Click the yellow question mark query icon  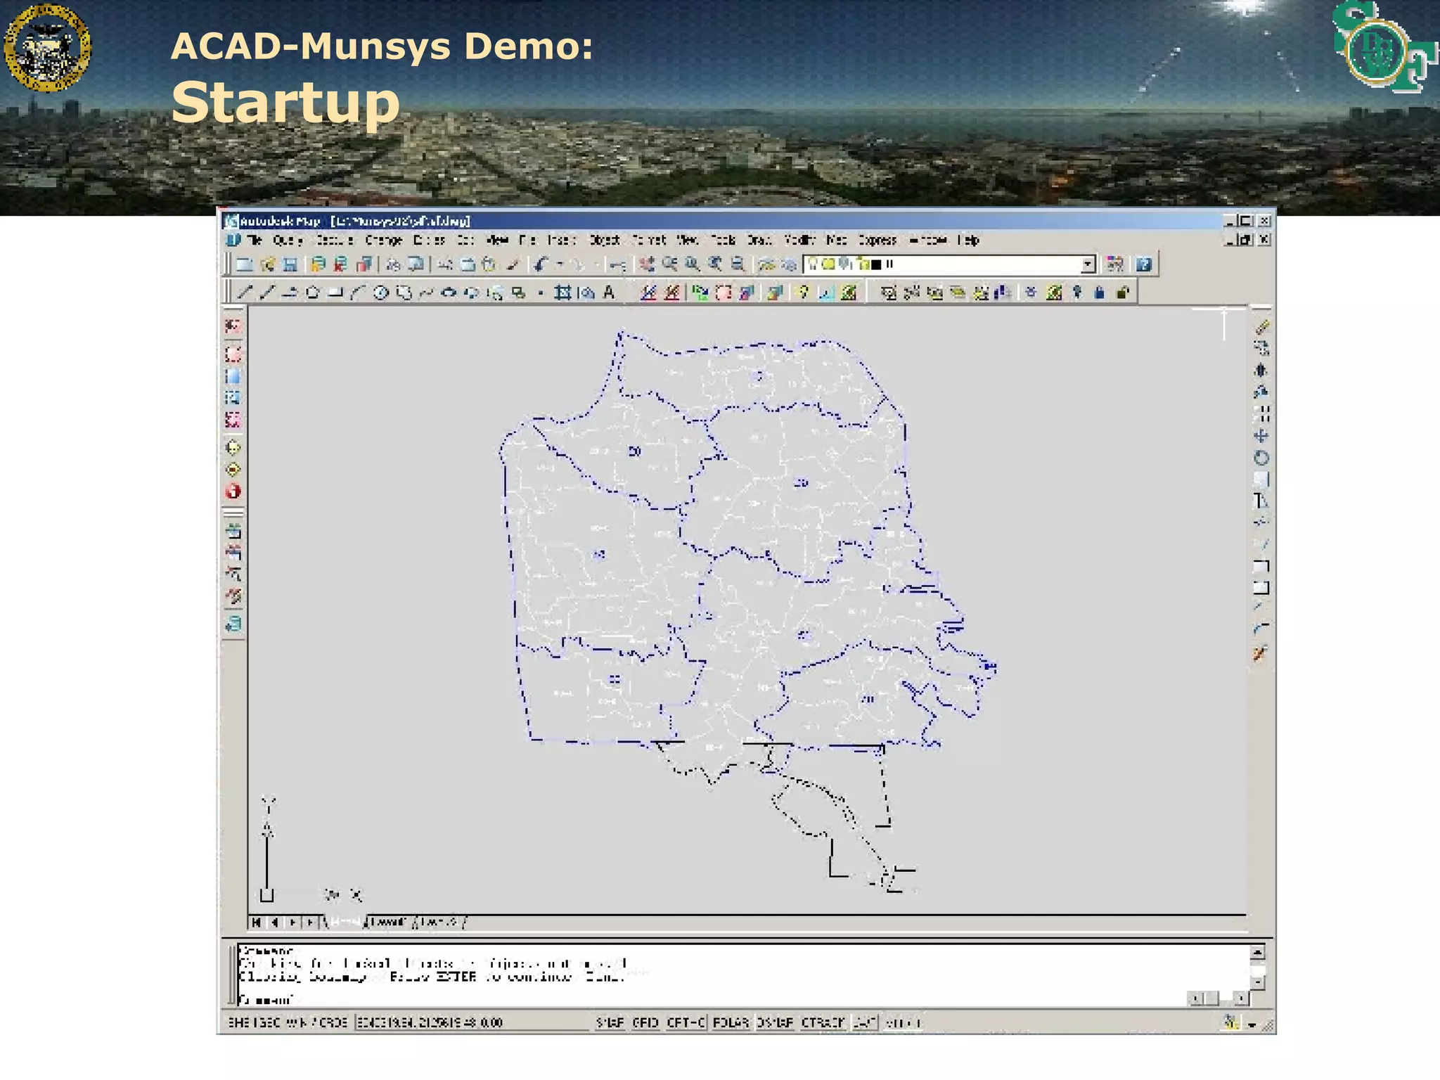tap(803, 292)
